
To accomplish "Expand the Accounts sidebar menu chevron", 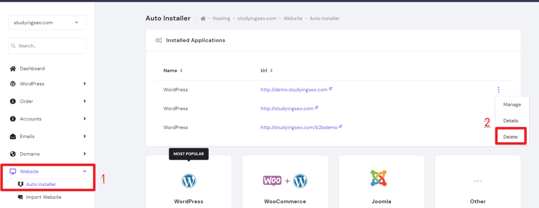I will click(x=85, y=119).
